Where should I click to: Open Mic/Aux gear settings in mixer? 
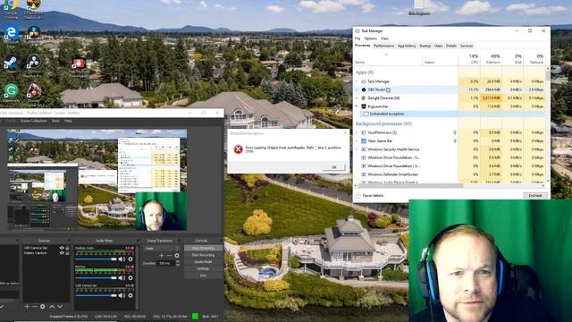130,278
